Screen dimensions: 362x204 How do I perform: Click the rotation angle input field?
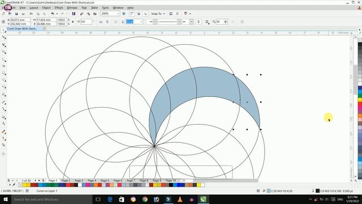point(86,22)
